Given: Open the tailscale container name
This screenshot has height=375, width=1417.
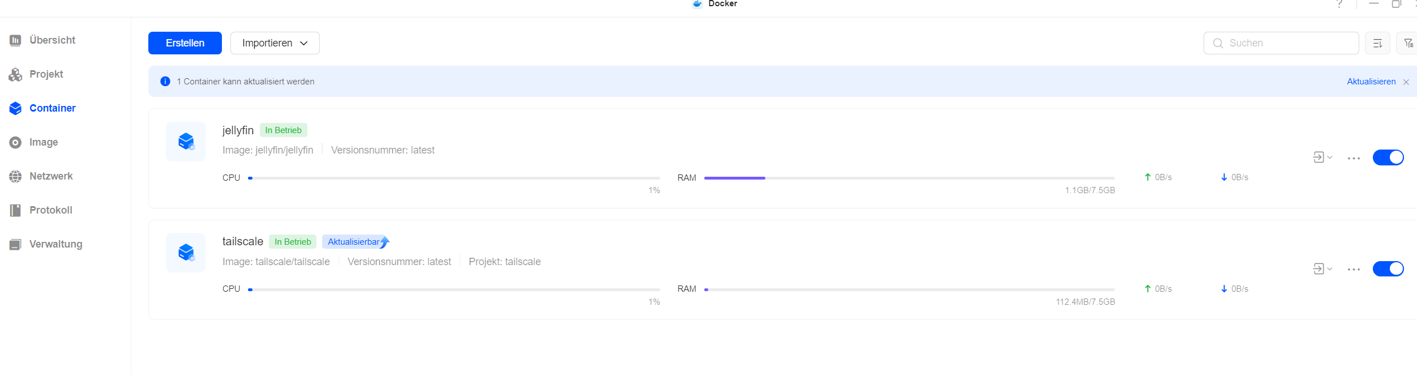Looking at the screenshot, I should coord(243,241).
